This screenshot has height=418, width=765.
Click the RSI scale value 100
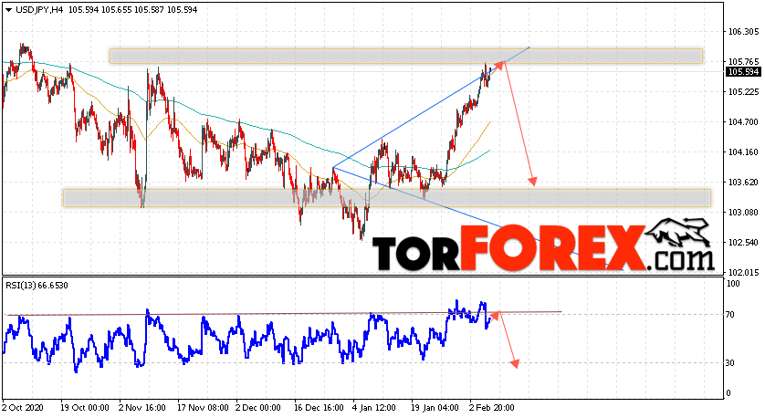coord(733,284)
